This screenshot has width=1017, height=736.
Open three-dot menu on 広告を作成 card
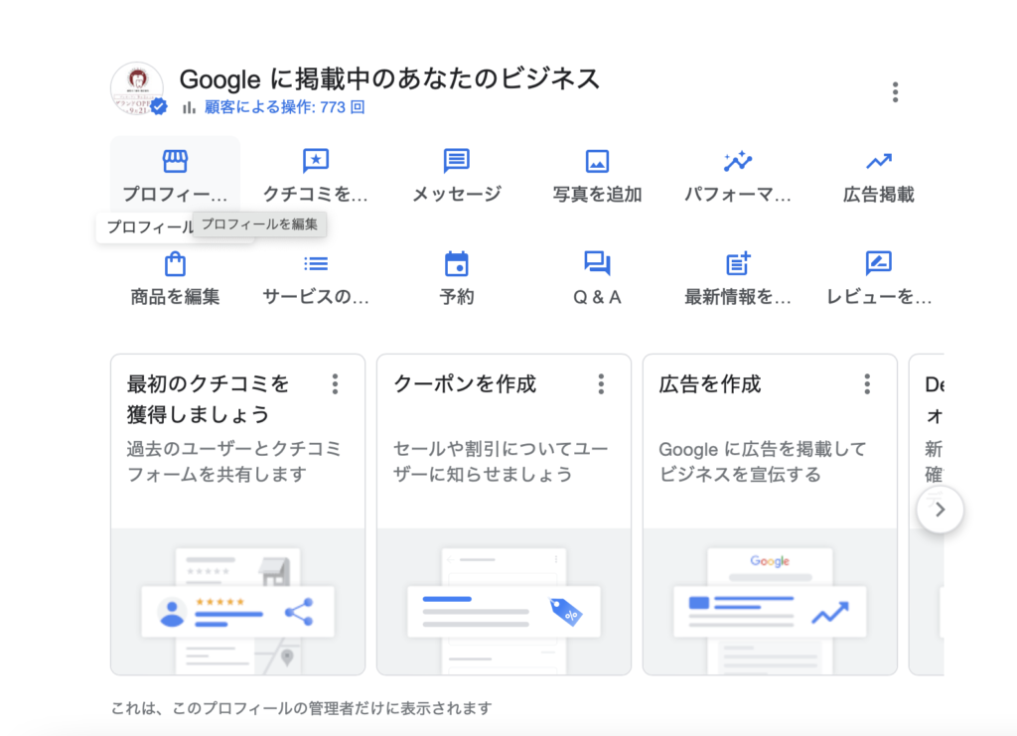point(867,384)
